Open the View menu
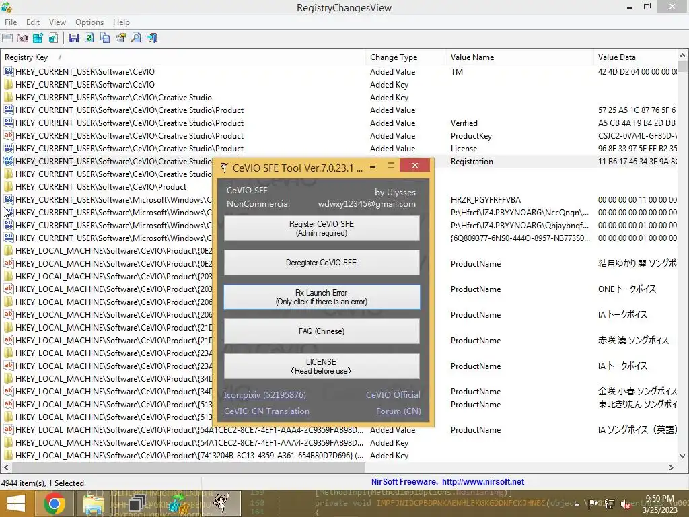Image resolution: width=689 pixels, height=517 pixels. tap(57, 22)
